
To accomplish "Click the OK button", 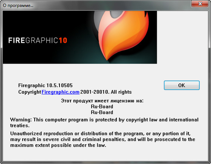I will (182, 85).
